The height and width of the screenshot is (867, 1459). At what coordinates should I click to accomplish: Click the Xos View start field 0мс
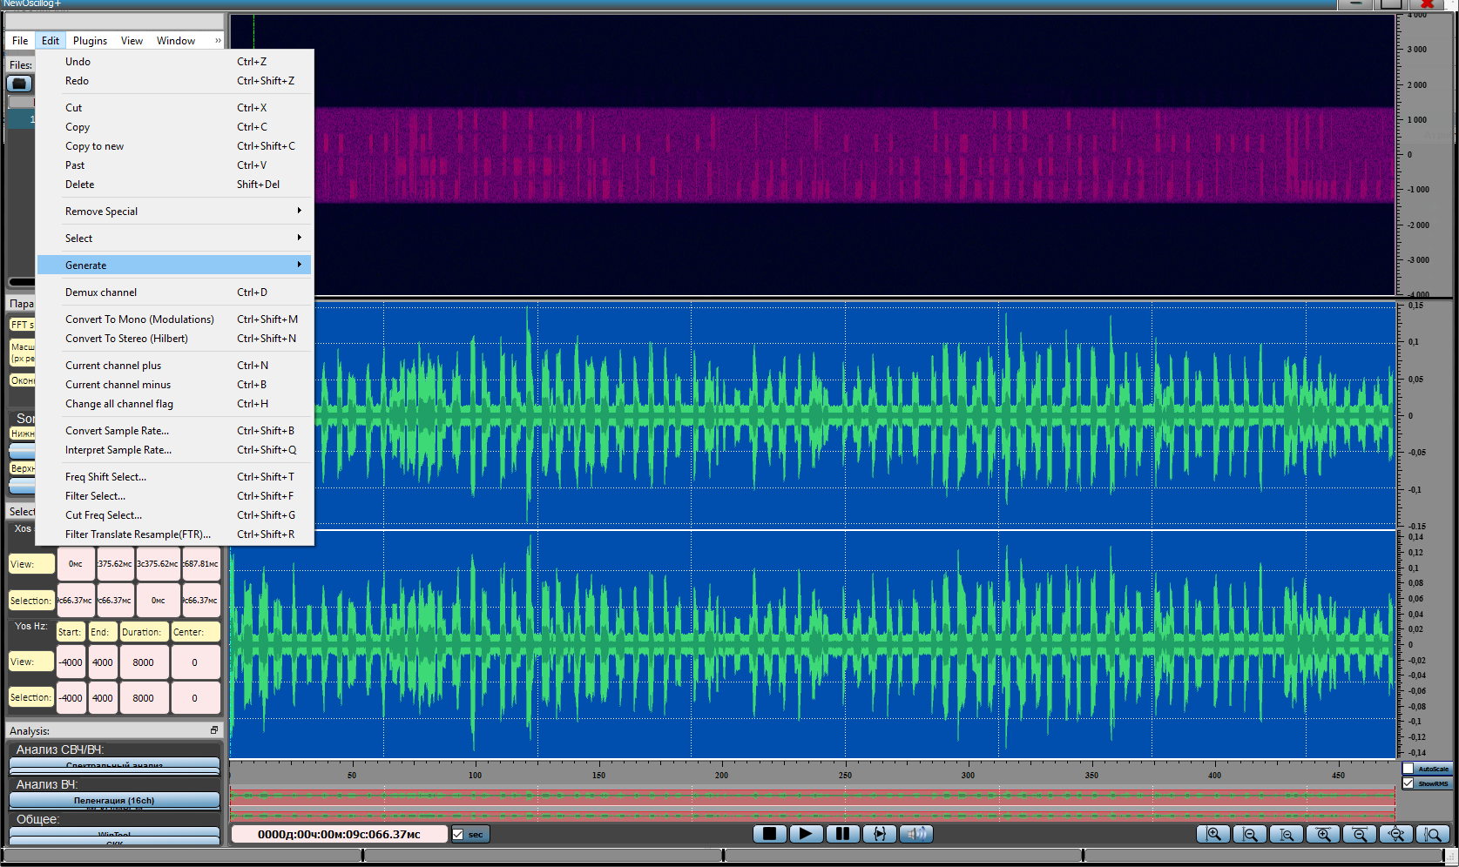(76, 564)
